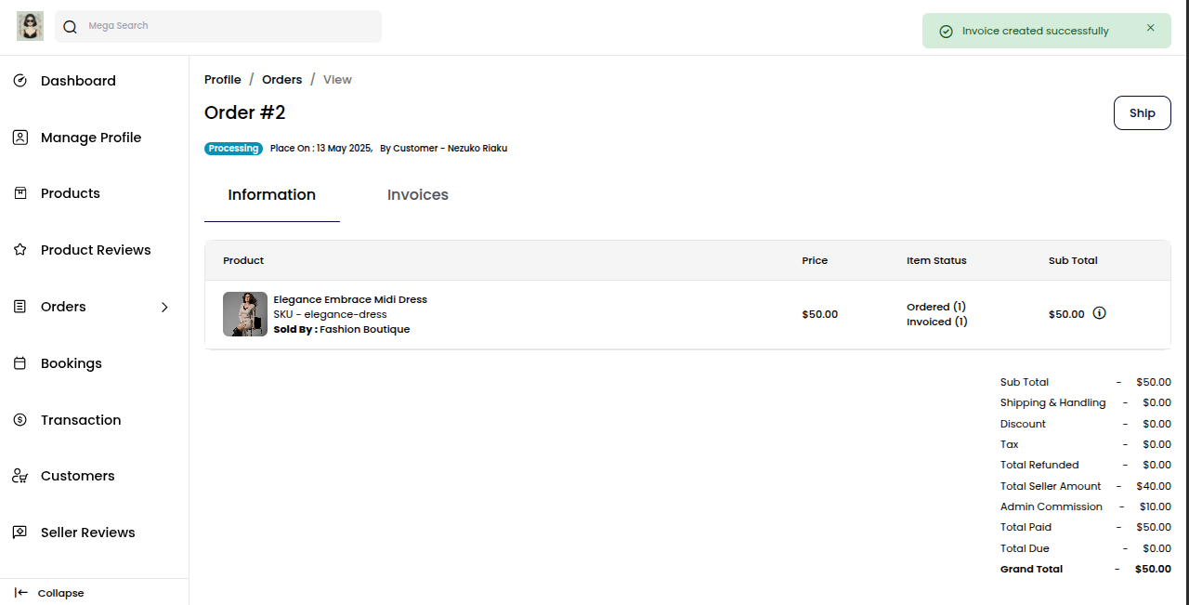
Task: Click the Mega Search input field
Action: [228, 26]
